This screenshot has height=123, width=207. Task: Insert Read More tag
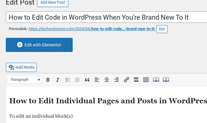tap(136, 80)
